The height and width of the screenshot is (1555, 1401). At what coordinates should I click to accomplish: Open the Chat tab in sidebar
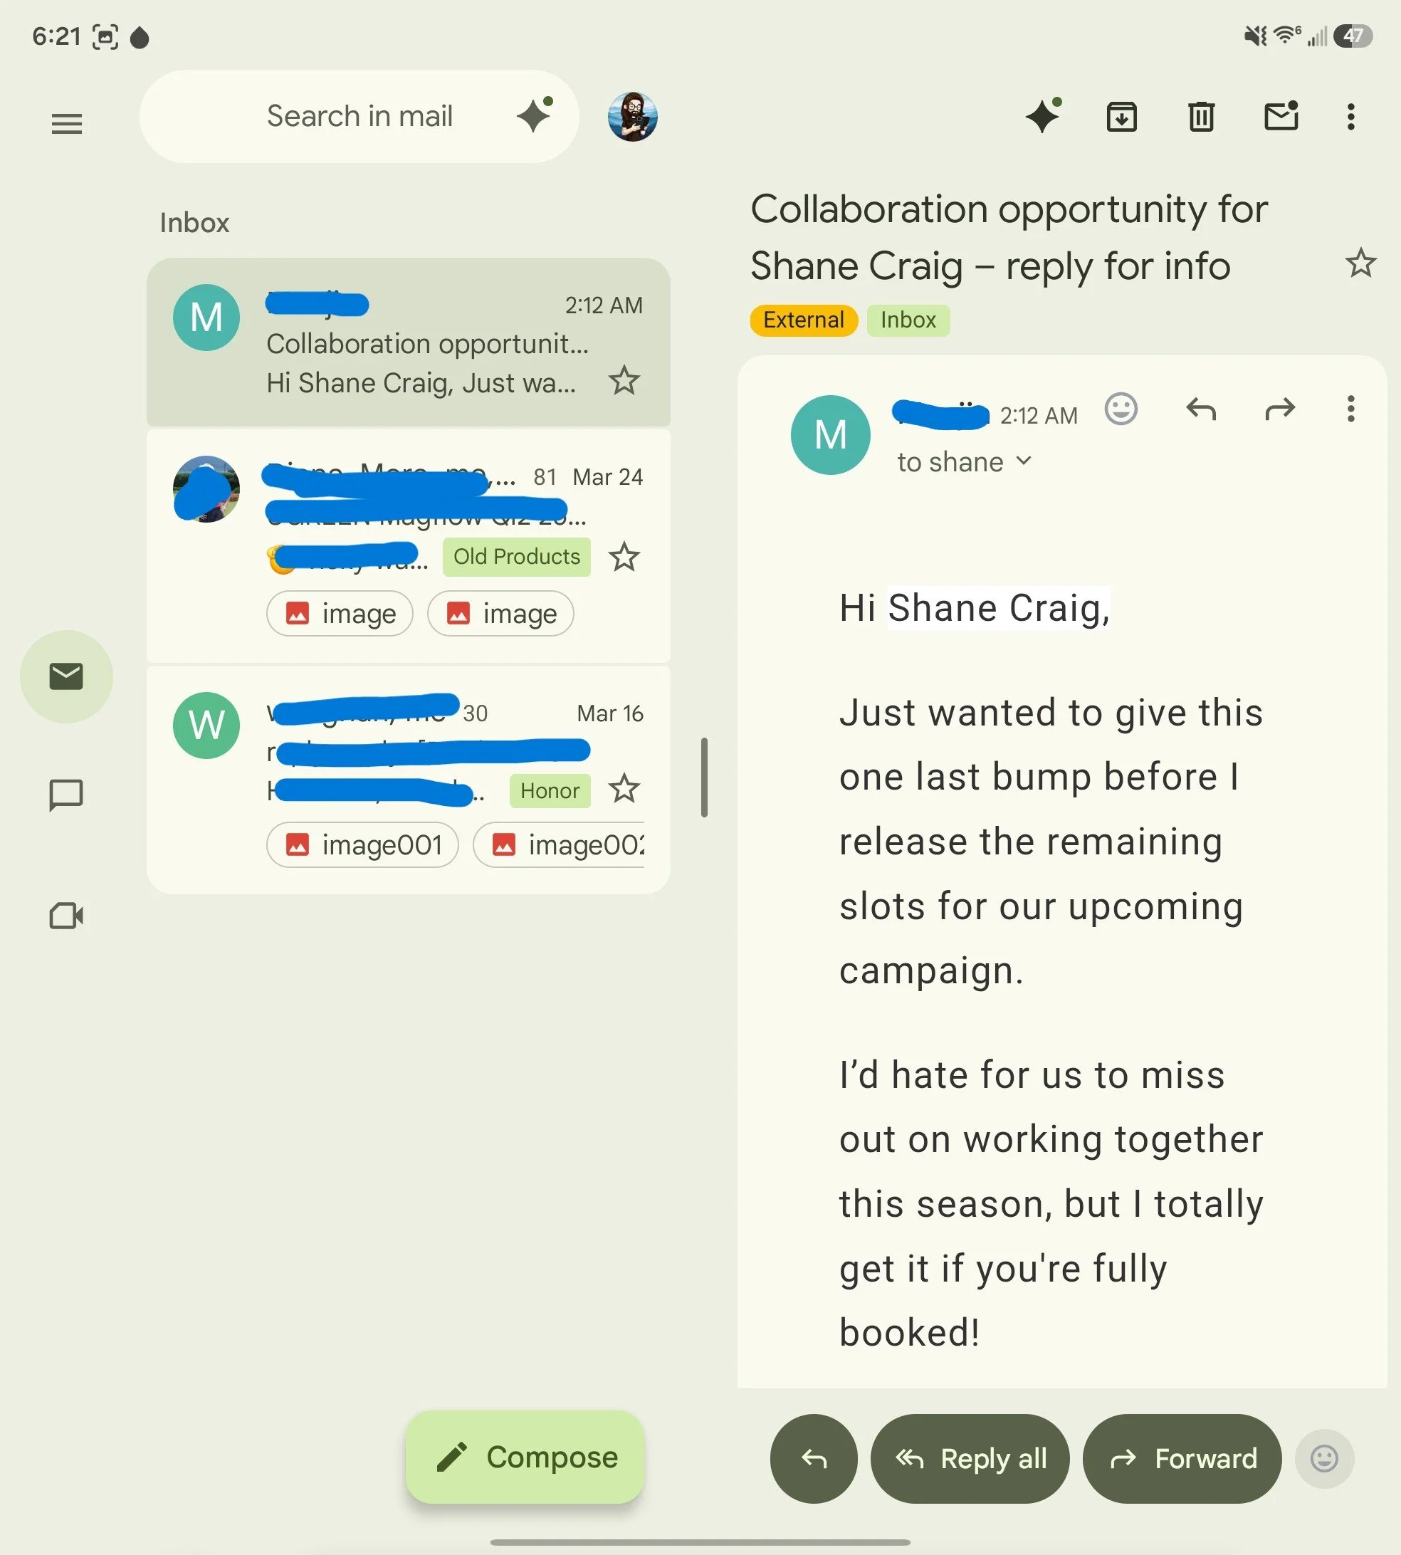pos(66,795)
